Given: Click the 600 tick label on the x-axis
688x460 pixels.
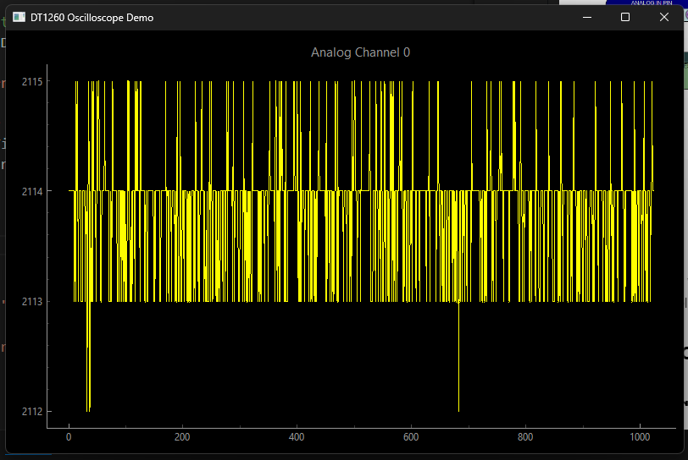Looking at the screenshot, I should click(x=411, y=437).
